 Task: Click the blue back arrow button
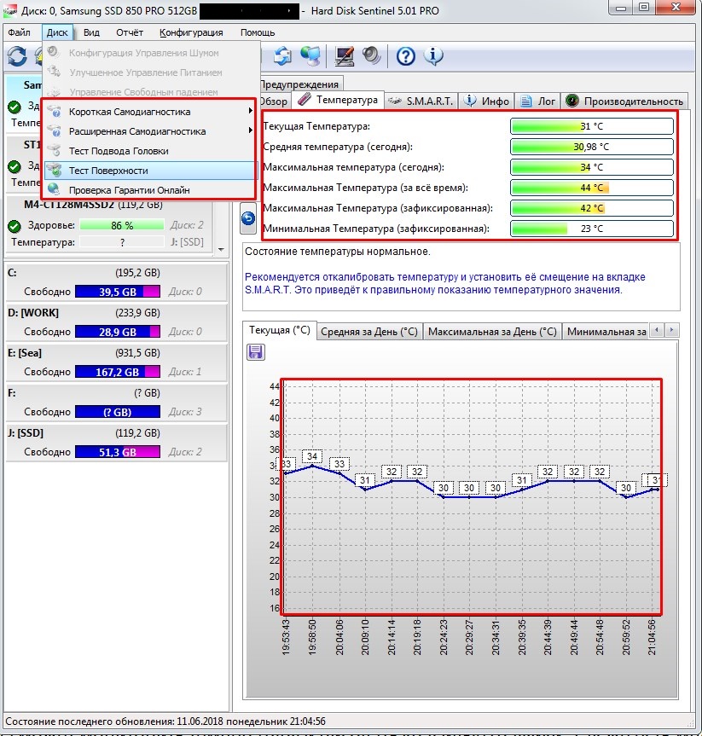click(x=248, y=218)
